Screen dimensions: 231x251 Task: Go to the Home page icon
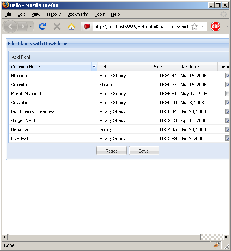(72, 26)
